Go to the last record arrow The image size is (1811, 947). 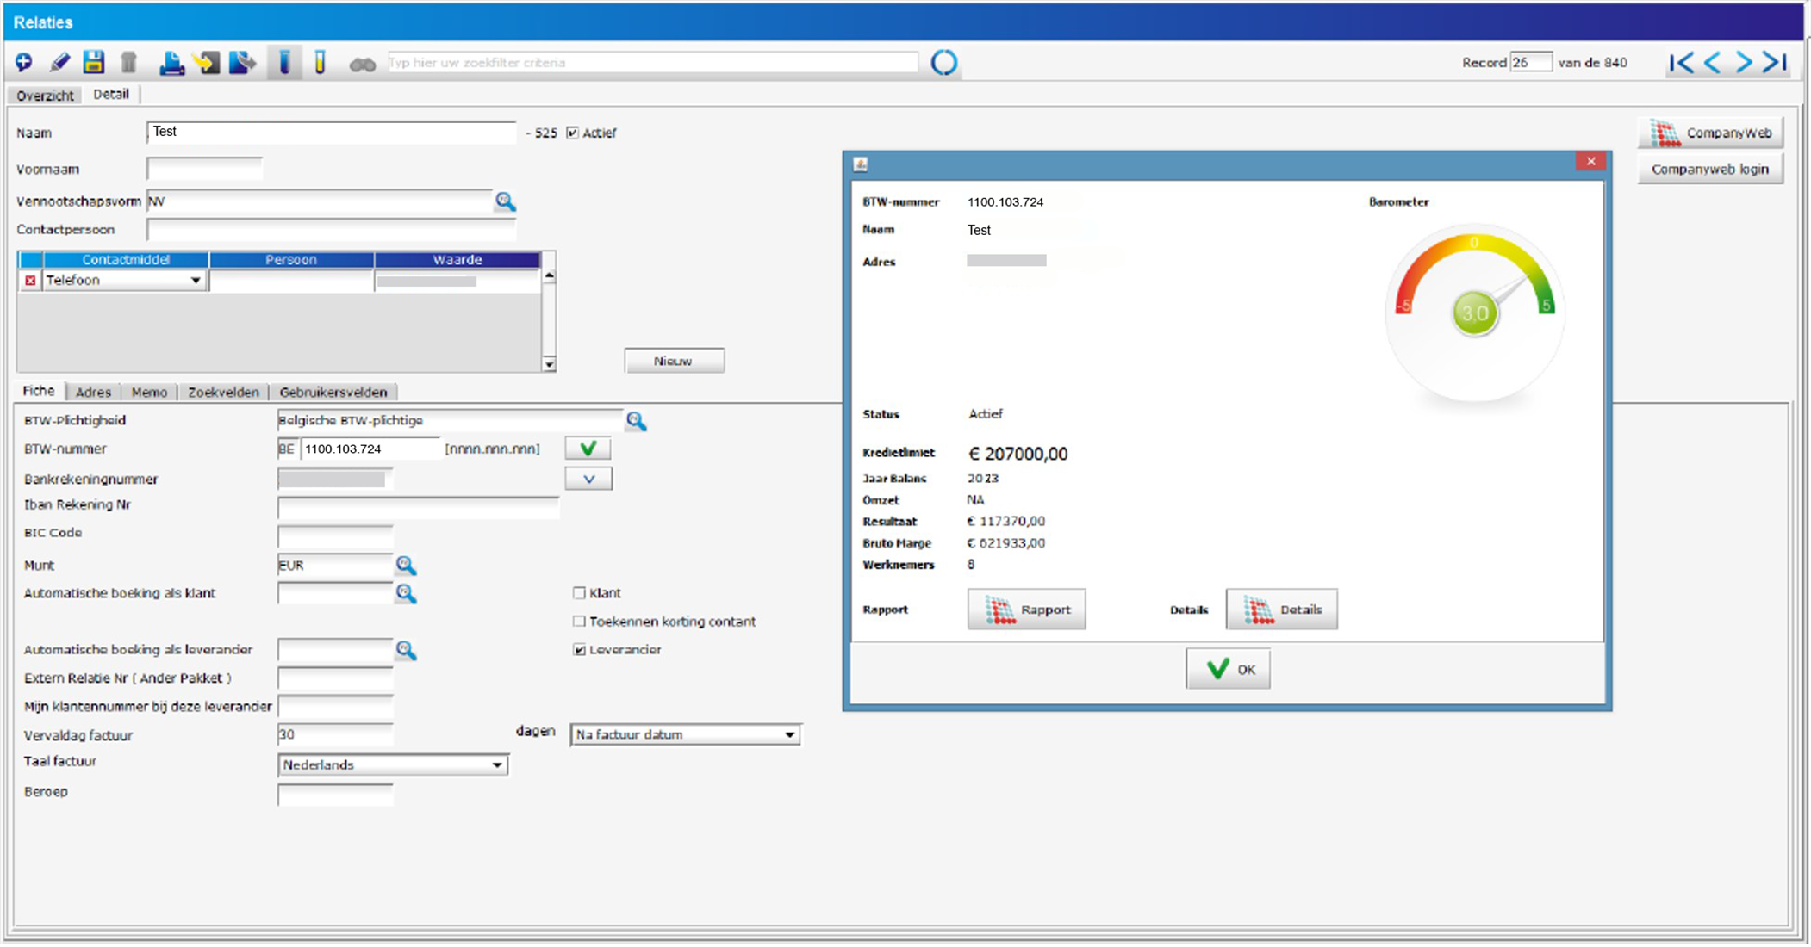click(1775, 62)
